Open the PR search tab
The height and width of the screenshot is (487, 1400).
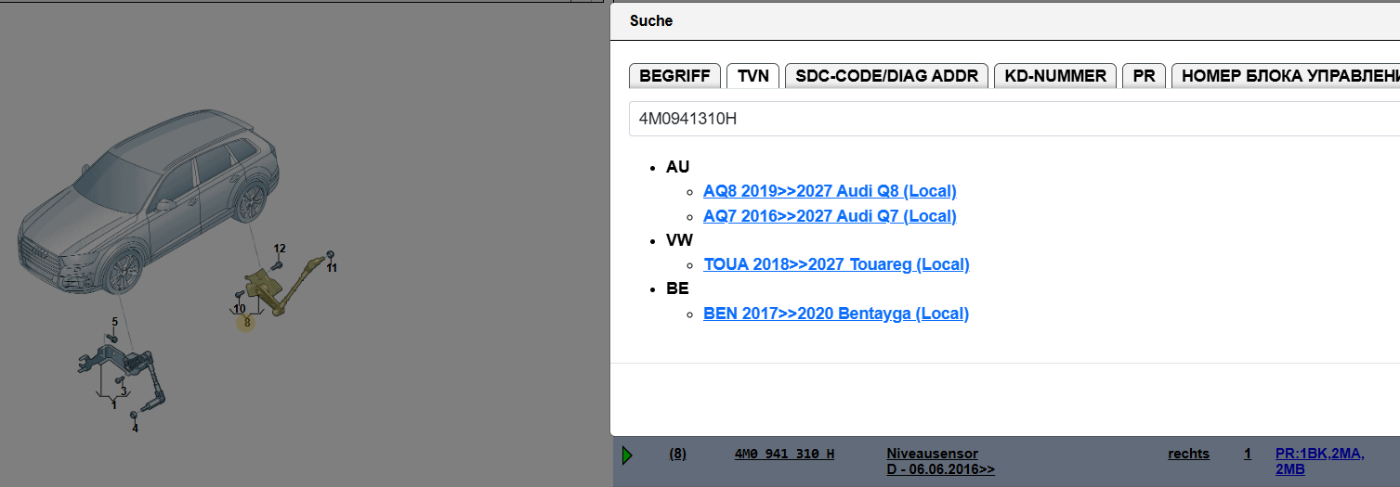[x=1144, y=76]
